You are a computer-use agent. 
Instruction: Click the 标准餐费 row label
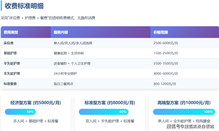pos(10,84)
